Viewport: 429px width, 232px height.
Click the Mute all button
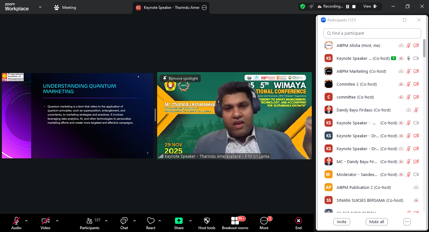click(x=377, y=222)
